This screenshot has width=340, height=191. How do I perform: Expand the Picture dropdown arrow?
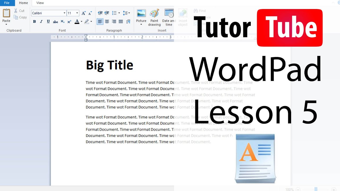(x=141, y=25)
